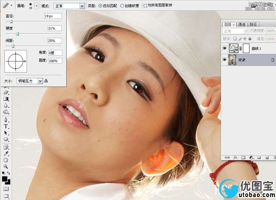Click the brush angle preview circle
Viewport: 276px width, 200px height.
(16, 61)
